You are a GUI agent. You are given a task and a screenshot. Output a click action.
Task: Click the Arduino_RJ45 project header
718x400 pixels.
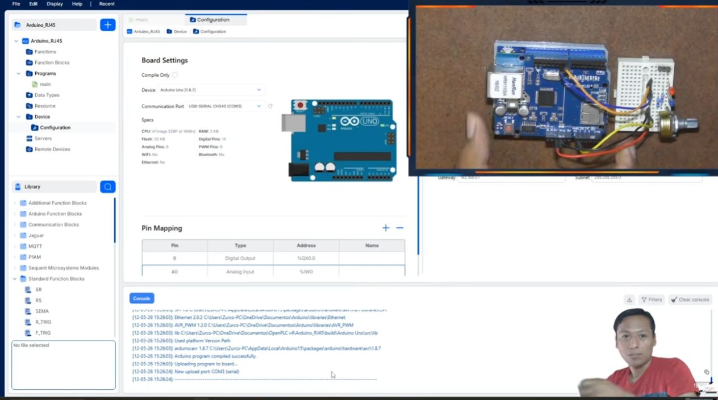(55, 25)
